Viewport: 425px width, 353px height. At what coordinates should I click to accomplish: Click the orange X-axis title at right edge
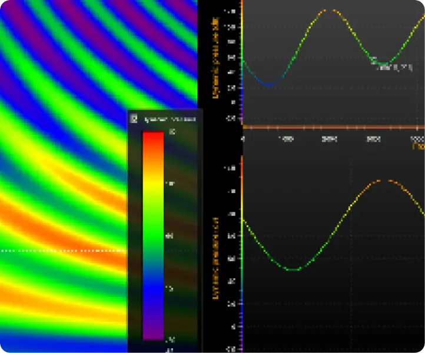(x=419, y=145)
